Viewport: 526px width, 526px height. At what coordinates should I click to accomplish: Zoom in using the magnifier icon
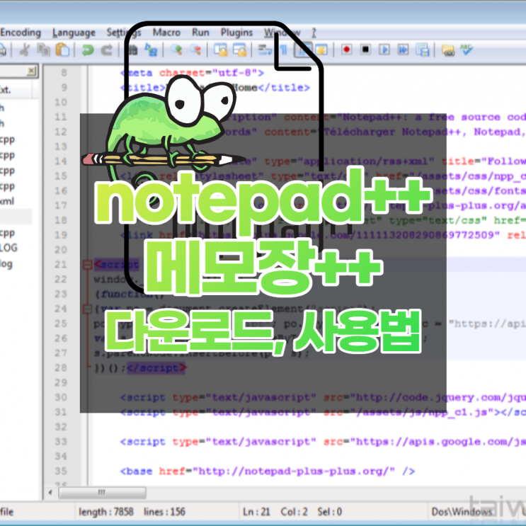point(176,50)
